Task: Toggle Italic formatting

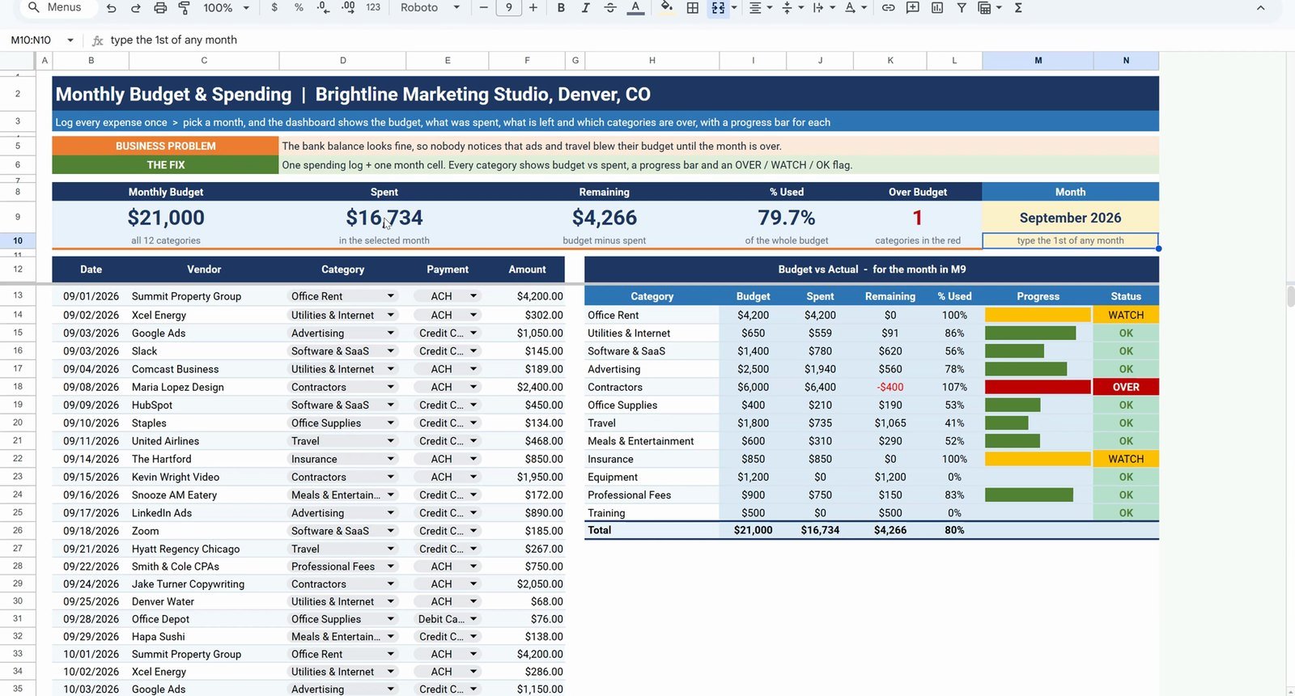Action: [585, 8]
